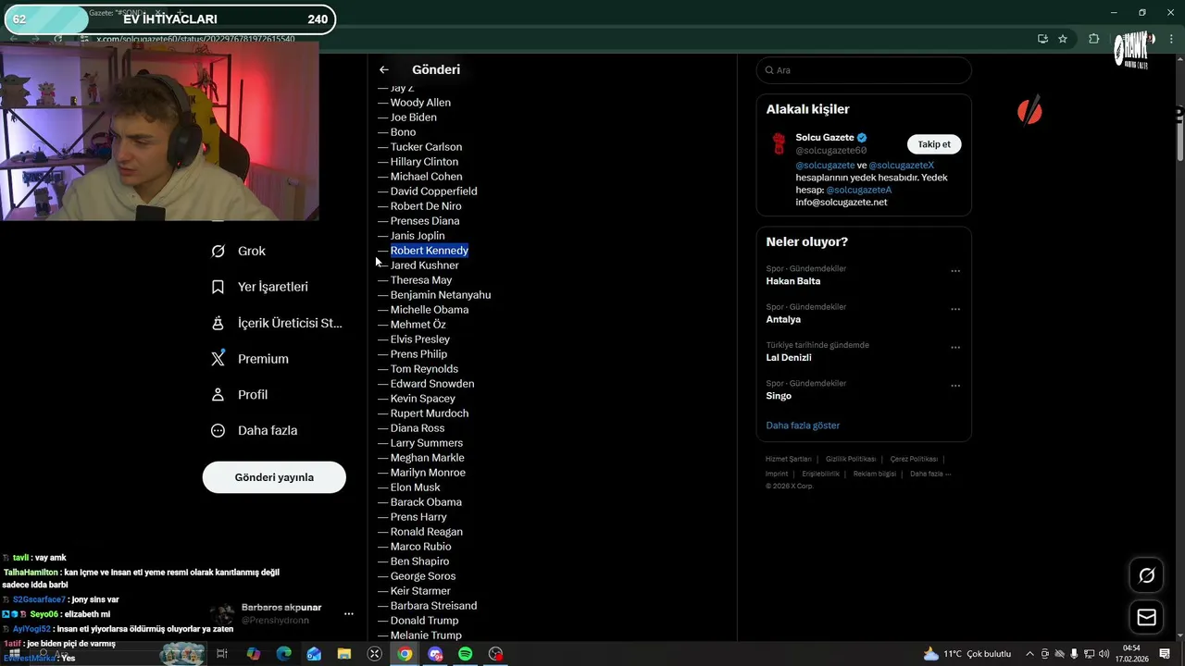Click Daha fazla göster under trends

[803, 425]
